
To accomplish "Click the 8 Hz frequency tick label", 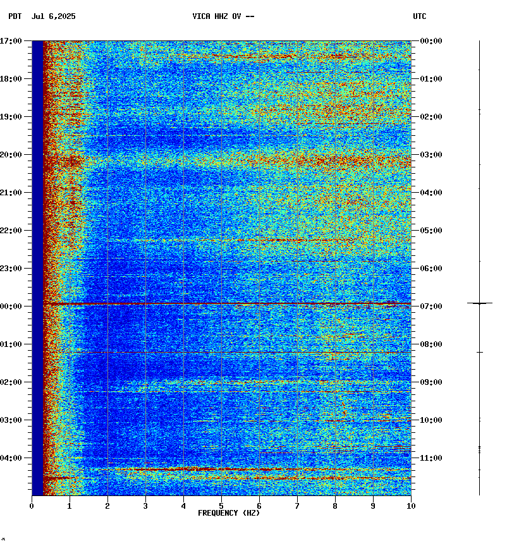I will pyautogui.click(x=335, y=506).
